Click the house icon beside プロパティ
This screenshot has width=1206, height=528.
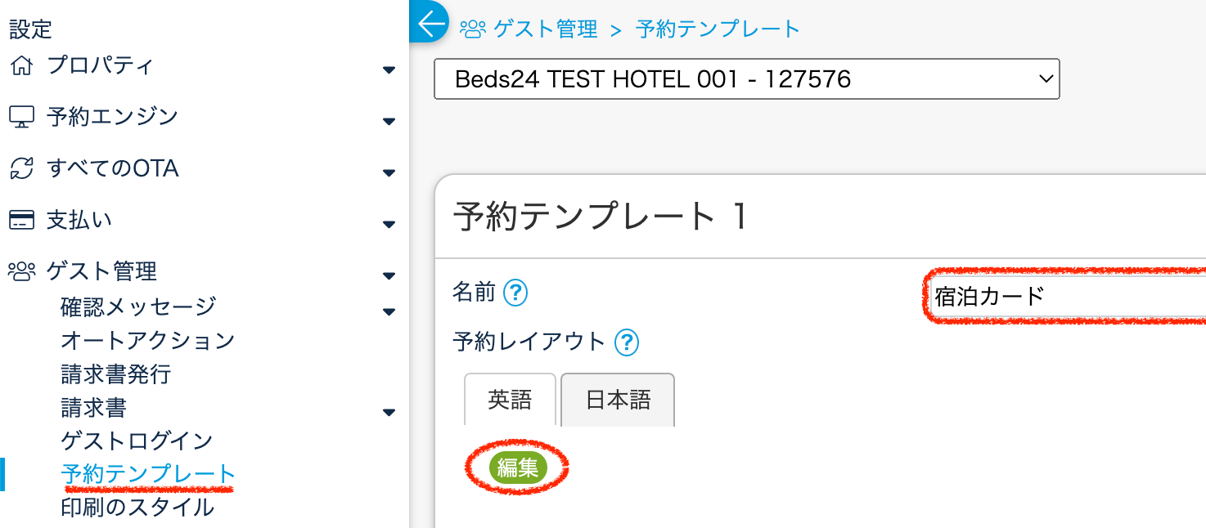coord(21,65)
